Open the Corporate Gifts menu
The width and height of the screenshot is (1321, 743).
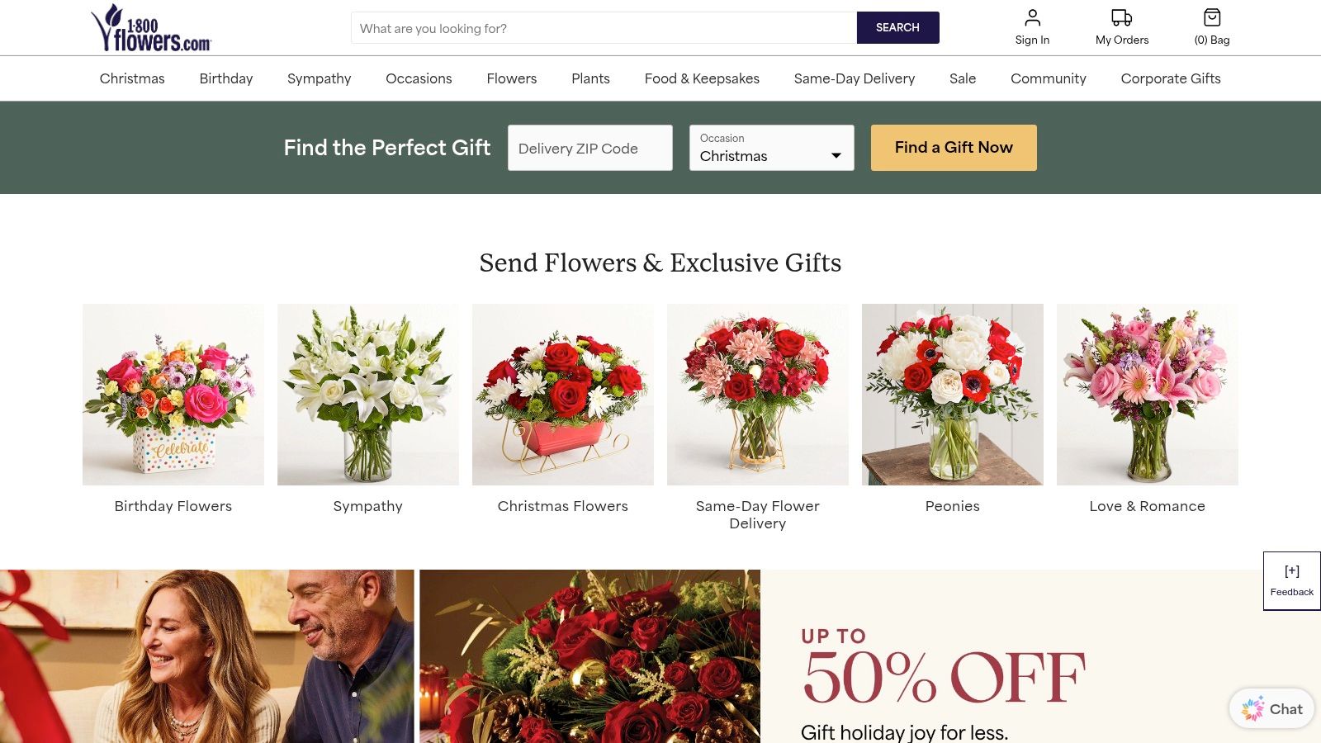click(x=1171, y=78)
